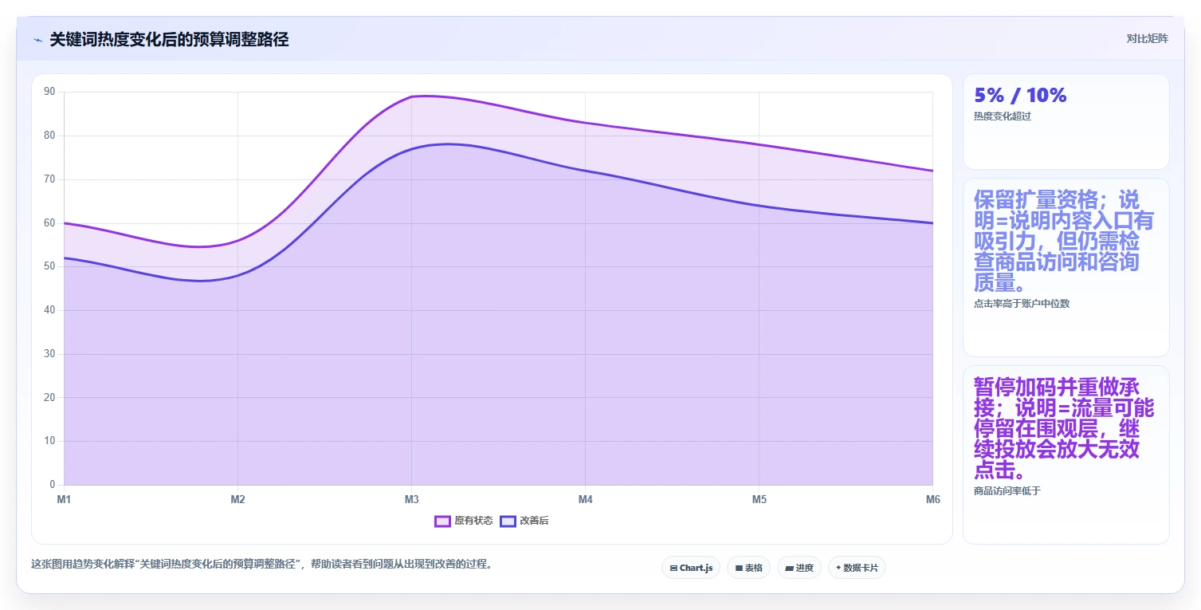Screen dimensions: 1201x610
Task: Click the 改善后 line point at M4
Action: 585,171
